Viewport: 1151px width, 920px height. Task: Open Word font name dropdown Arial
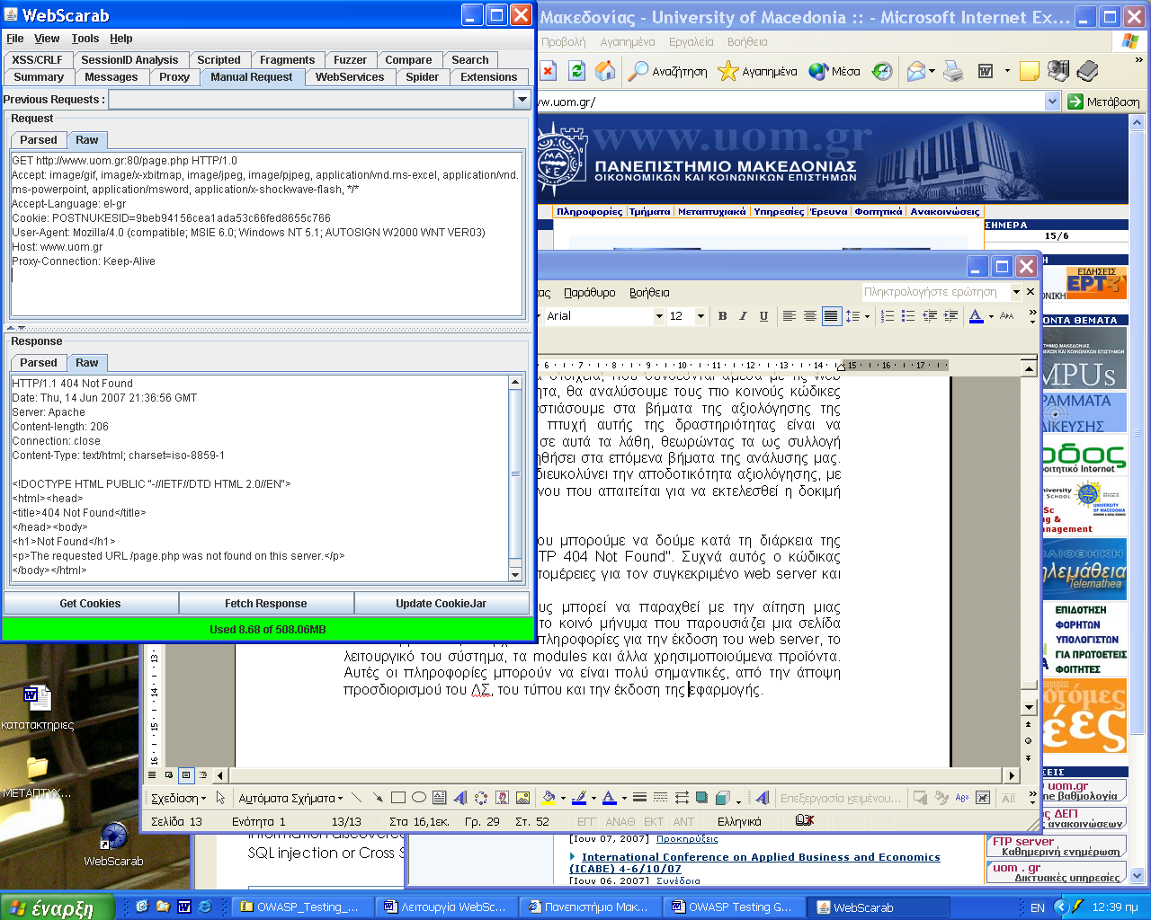659,316
